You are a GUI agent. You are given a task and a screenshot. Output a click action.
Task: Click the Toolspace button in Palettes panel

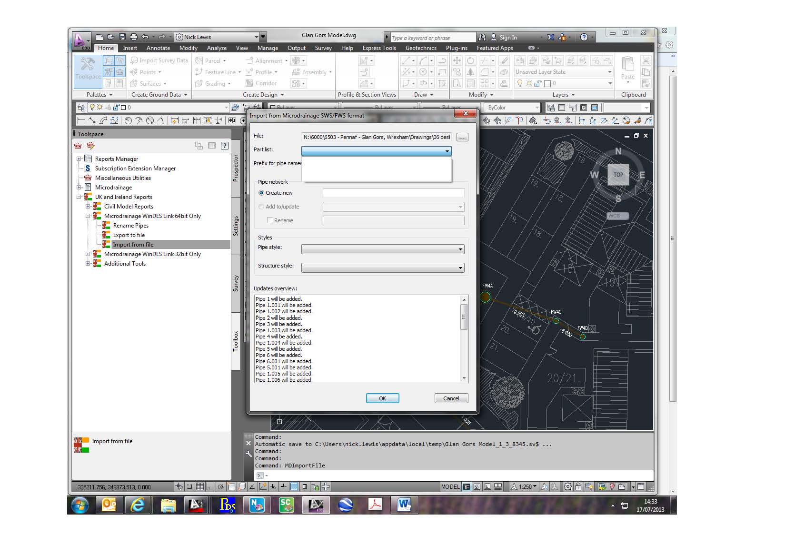(x=88, y=71)
